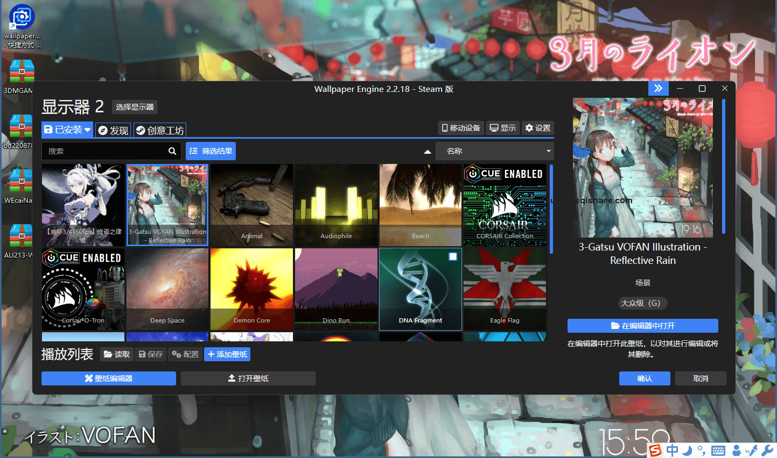Viewport: 777px width, 458px height.
Task: Select the Beach wallpaper thumbnail
Action: pyautogui.click(x=420, y=204)
